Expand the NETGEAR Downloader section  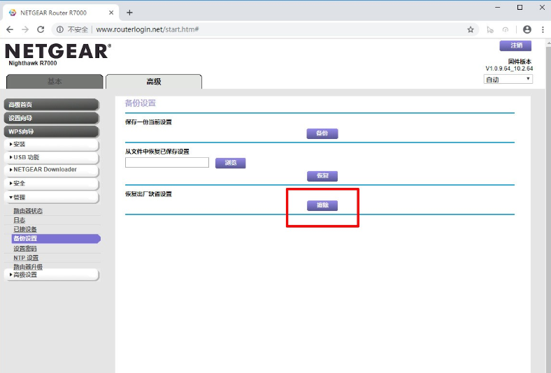click(51, 170)
